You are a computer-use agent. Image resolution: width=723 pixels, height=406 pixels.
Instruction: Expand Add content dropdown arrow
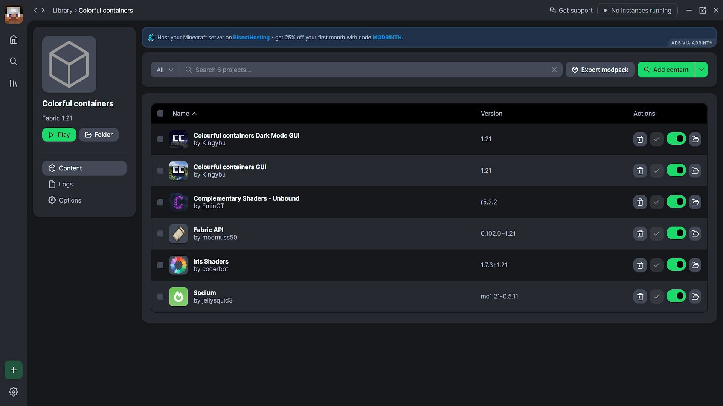coord(701,70)
